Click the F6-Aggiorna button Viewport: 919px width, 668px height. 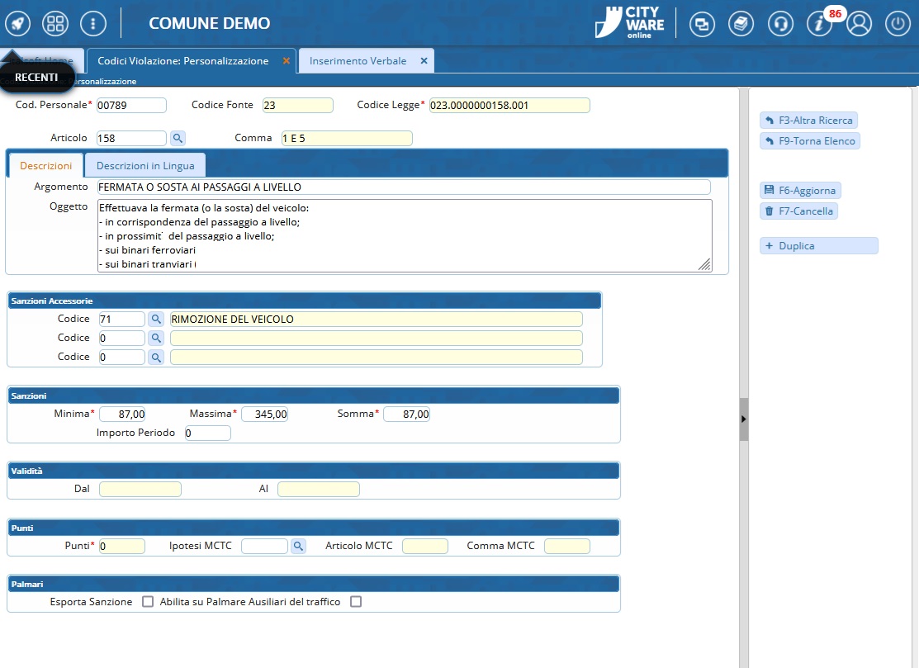[x=800, y=191]
